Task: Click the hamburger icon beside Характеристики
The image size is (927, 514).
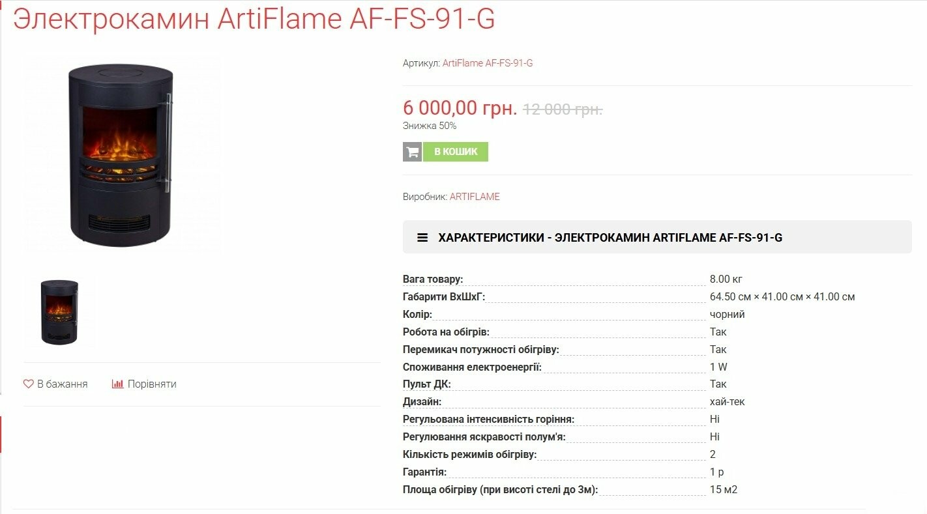Action: pyautogui.click(x=422, y=238)
